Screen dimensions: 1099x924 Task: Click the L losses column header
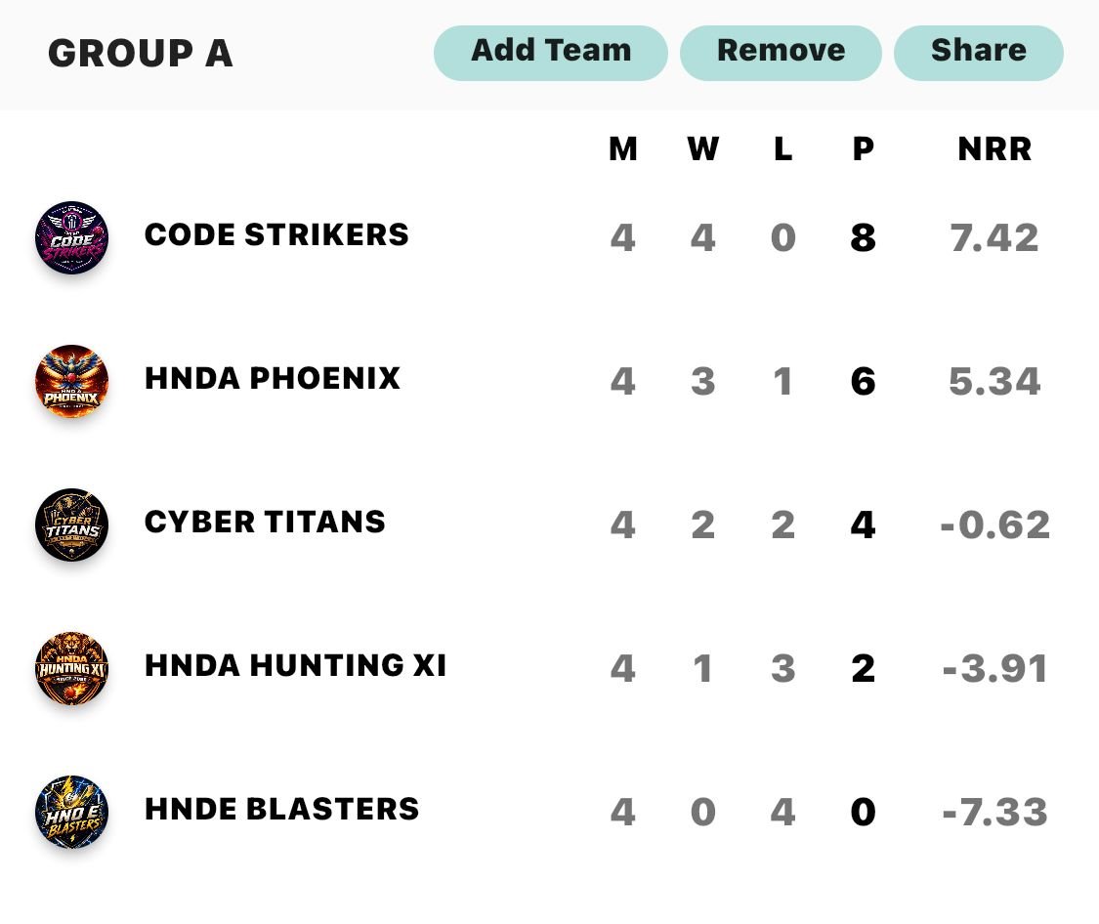(x=782, y=149)
